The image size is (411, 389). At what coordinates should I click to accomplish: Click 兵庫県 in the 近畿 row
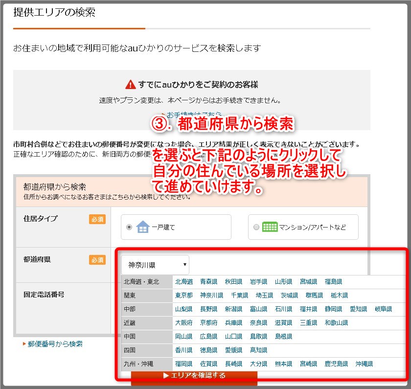tap(233, 322)
